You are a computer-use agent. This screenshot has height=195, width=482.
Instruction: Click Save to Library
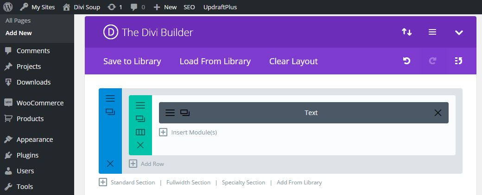tap(132, 61)
